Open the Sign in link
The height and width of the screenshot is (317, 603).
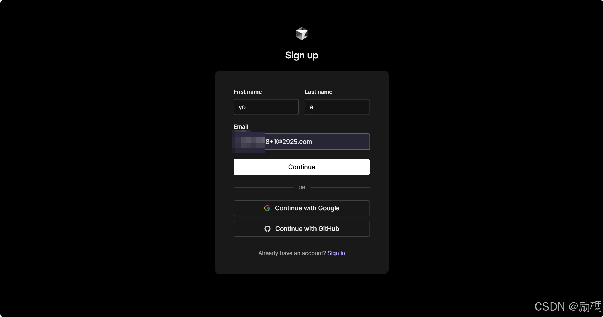click(x=336, y=253)
